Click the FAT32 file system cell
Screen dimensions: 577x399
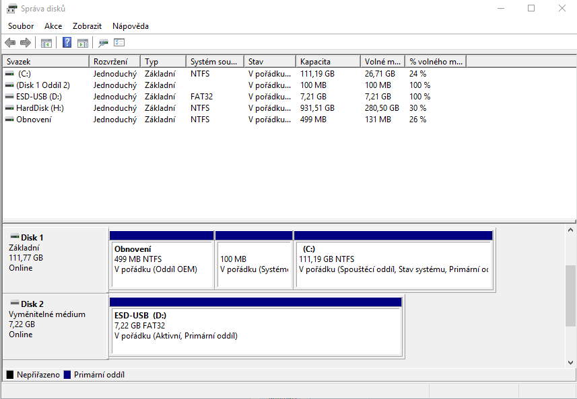click(202, 97)
